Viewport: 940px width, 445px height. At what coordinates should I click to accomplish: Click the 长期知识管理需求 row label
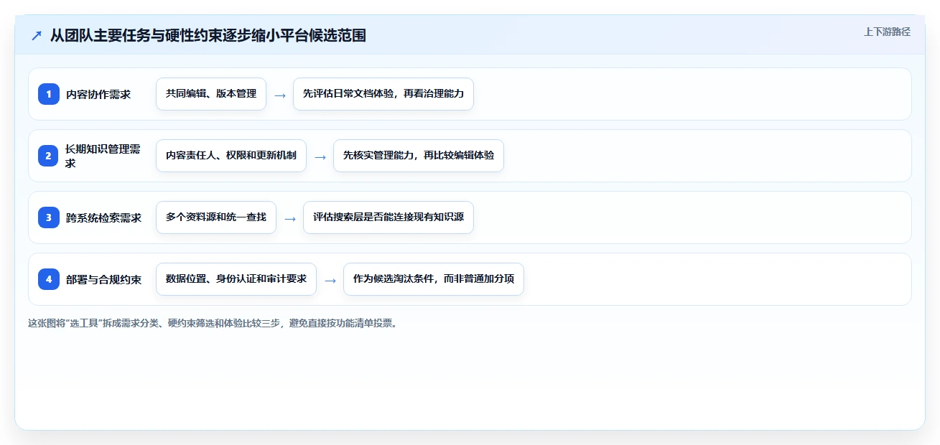103,156
